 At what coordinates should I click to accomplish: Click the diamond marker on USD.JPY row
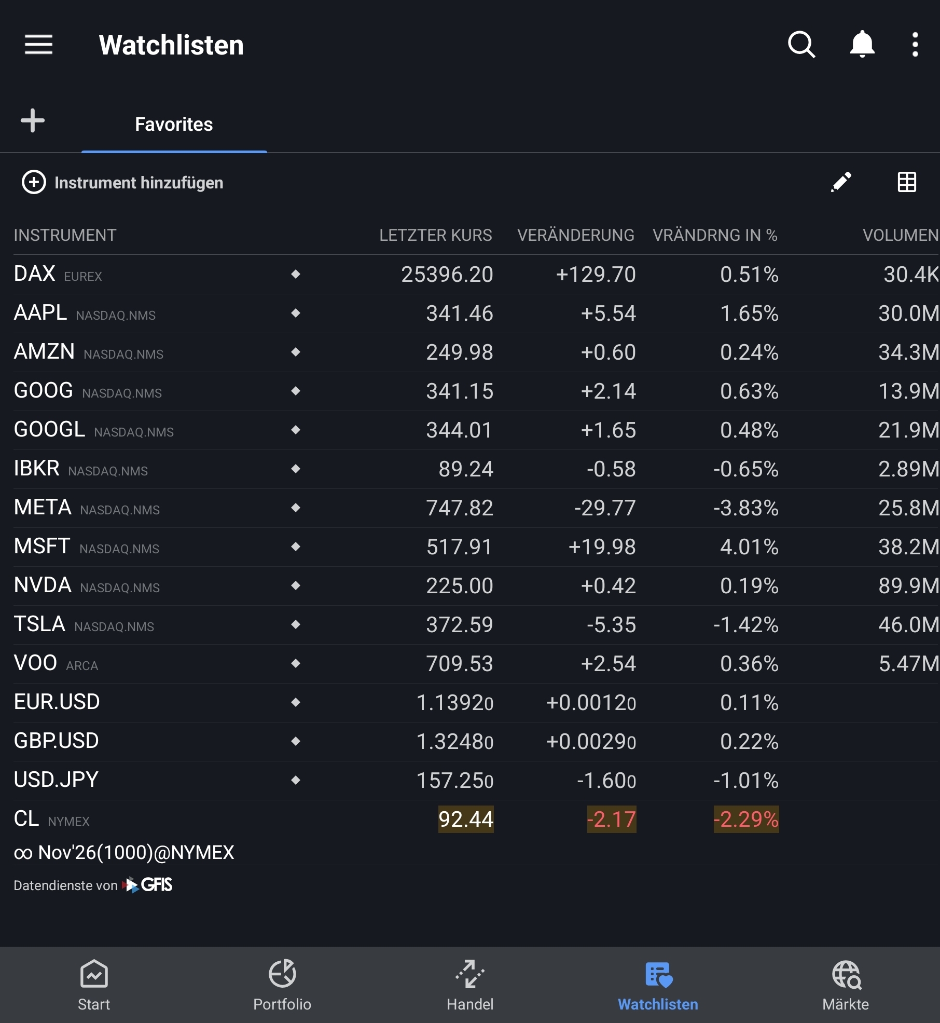(296, 780)
